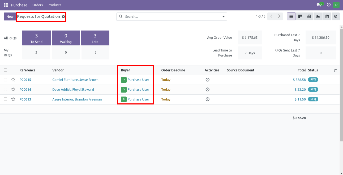Filter My RFQs waiting count
This screenshot has width=343, height=175.
click(66, 52)
